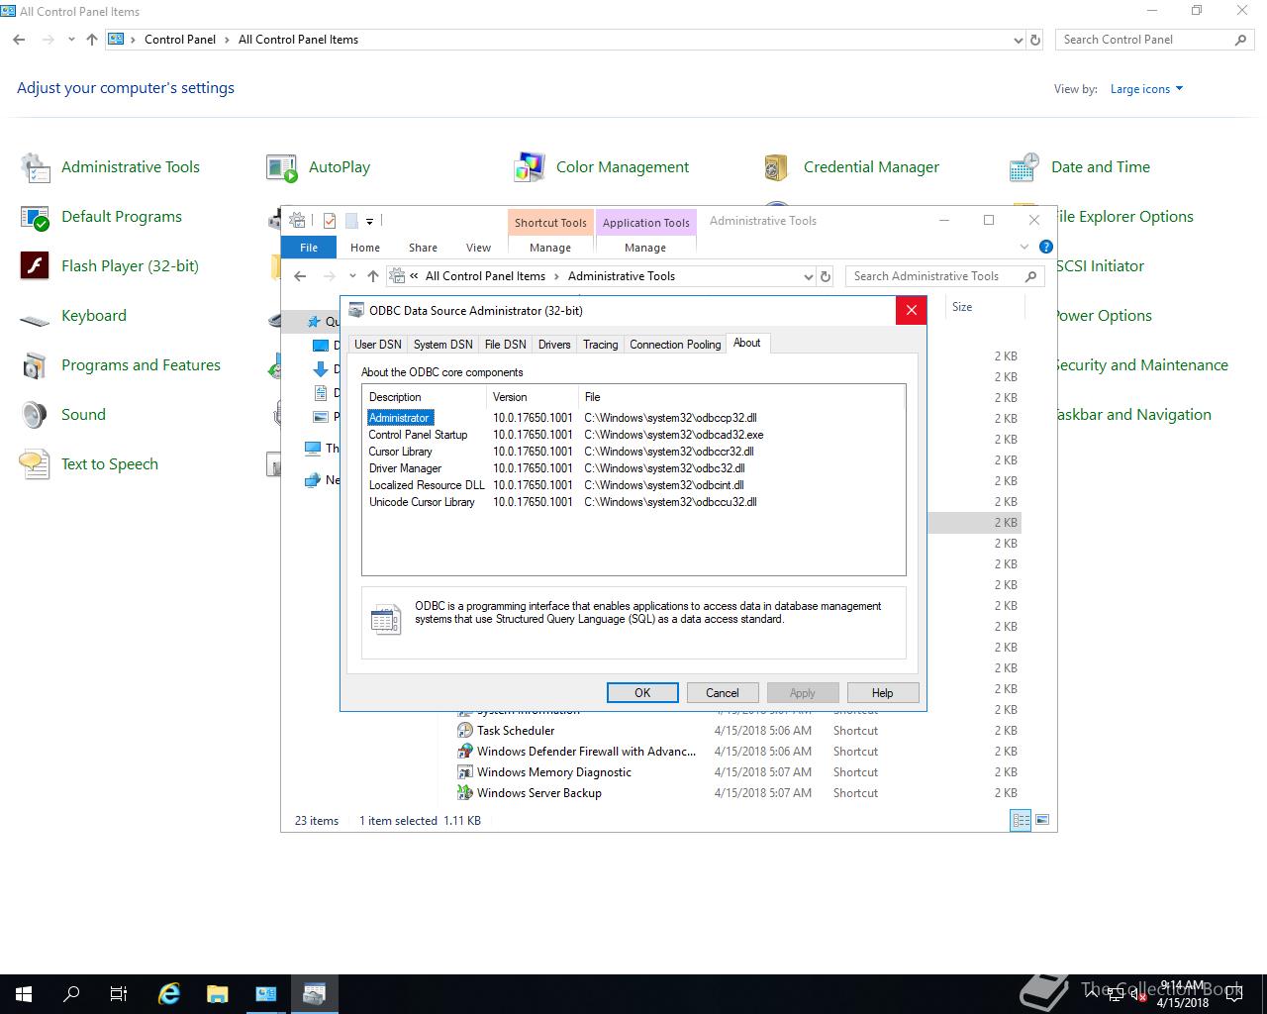Click the Windows Start button
Image resolution: width=1267 pixels, height=1014 pixels.
click(x=24, y=994)
